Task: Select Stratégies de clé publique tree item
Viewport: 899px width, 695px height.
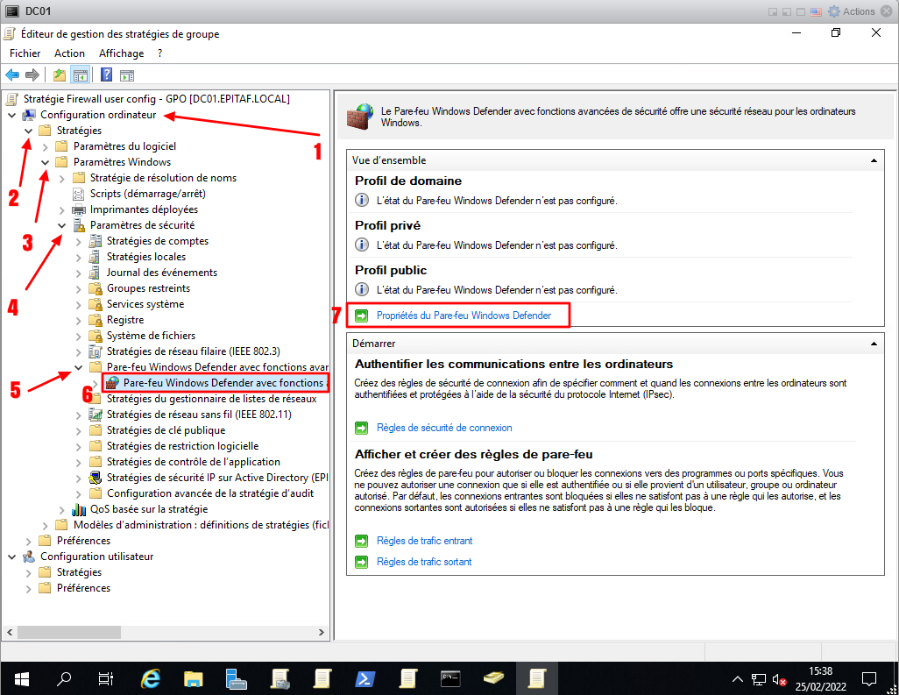Action: coord(166,430)
